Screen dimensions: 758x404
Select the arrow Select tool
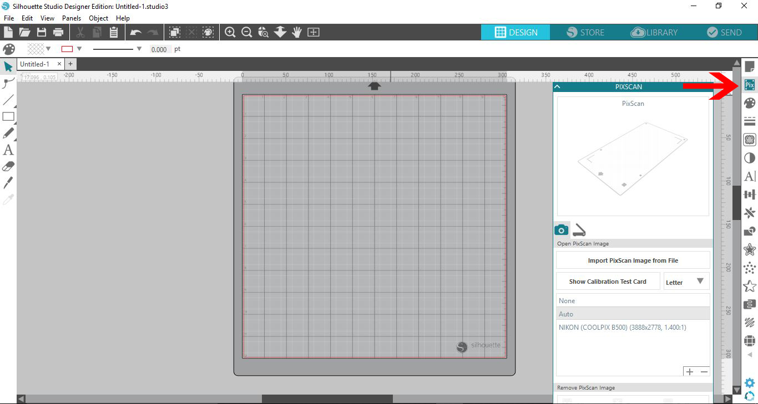point(8,67)
